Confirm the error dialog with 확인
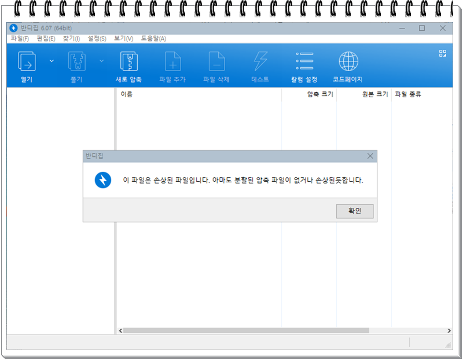The height and width of the screenshot is (360, 463). point(355,211)
